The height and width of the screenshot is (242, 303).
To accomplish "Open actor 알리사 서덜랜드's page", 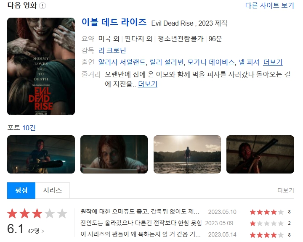I will pyautogui.click(x=122, y=62).
